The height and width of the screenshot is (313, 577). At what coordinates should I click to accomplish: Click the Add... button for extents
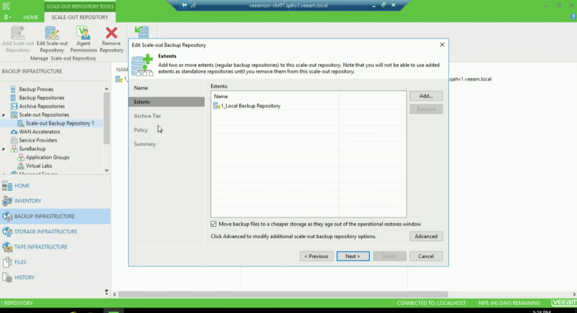426,96
